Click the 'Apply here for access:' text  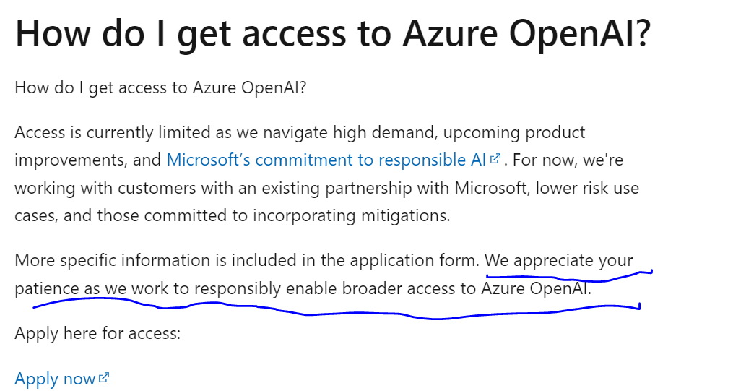[x=97, y=333]
